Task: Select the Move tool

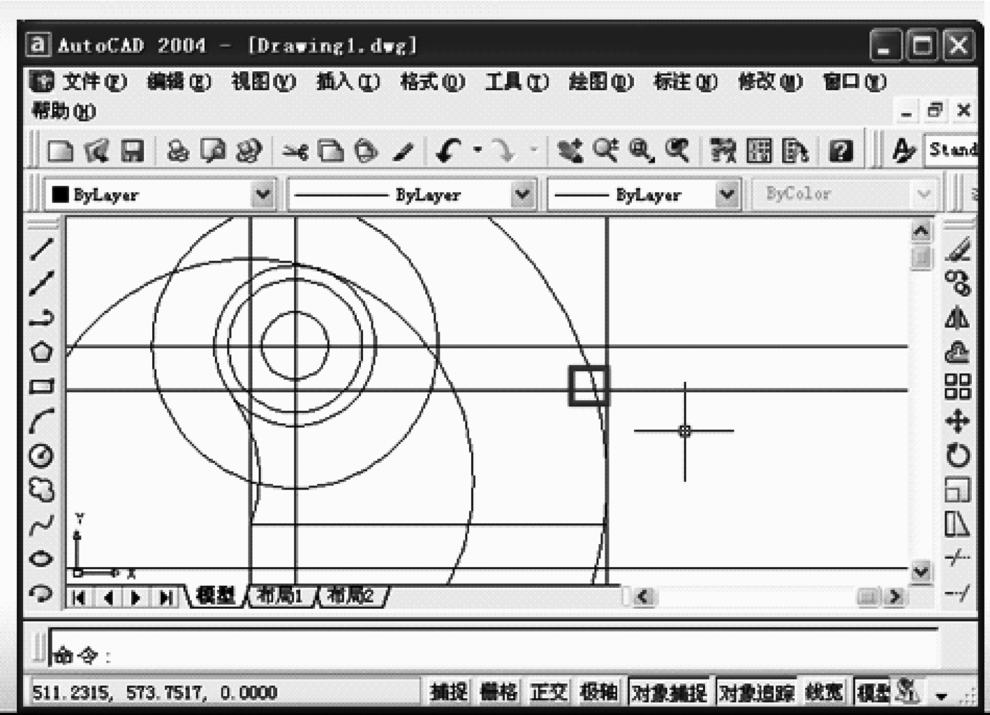Action: click(x=958, y=421)
